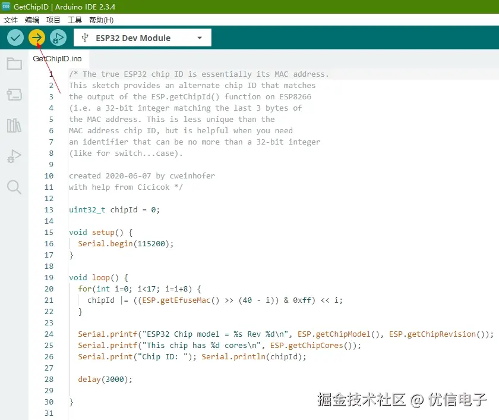The image size is (499, 420).
Task: Click 'Serial.print("Chip ID: ");' in line 26
Action: click(137, 356)
